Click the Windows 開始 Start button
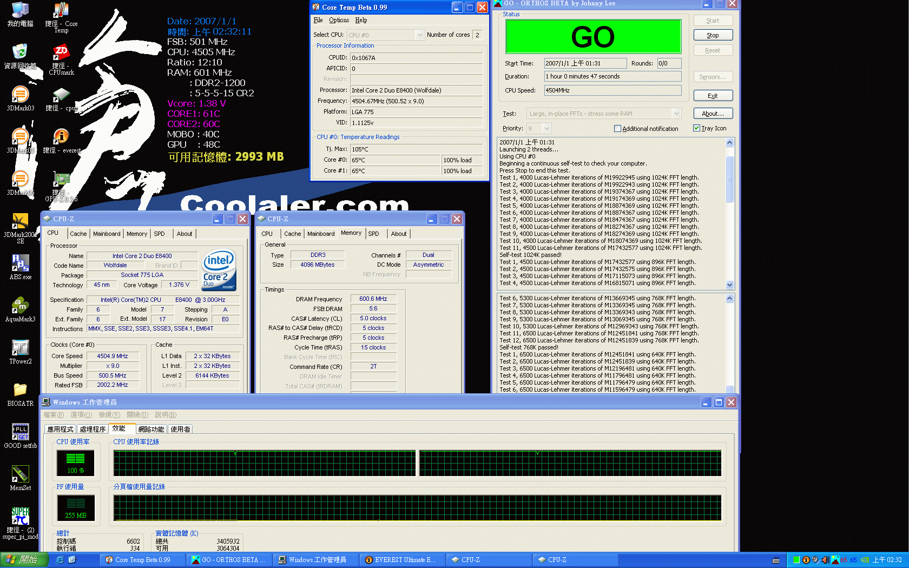The width and height of the screenshot is (909, 568). pyautogui.click(x=24, y=560)
